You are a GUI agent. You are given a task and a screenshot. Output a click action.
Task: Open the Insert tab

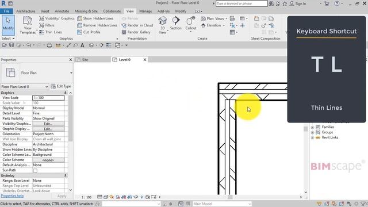pyautogui.click(x=45, y=11)
